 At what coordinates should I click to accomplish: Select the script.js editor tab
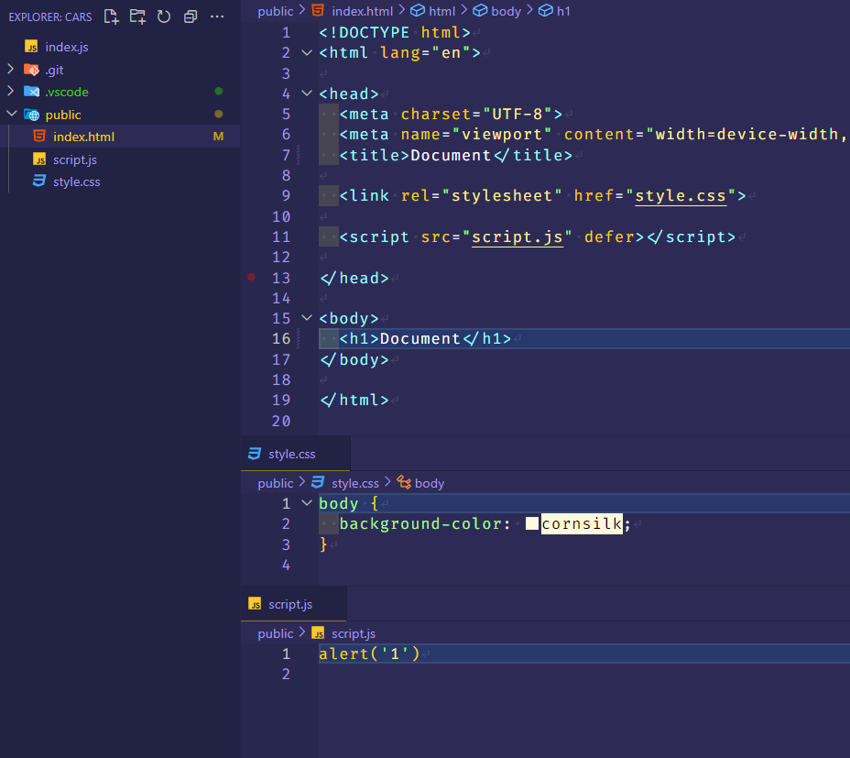pos(293,604)
